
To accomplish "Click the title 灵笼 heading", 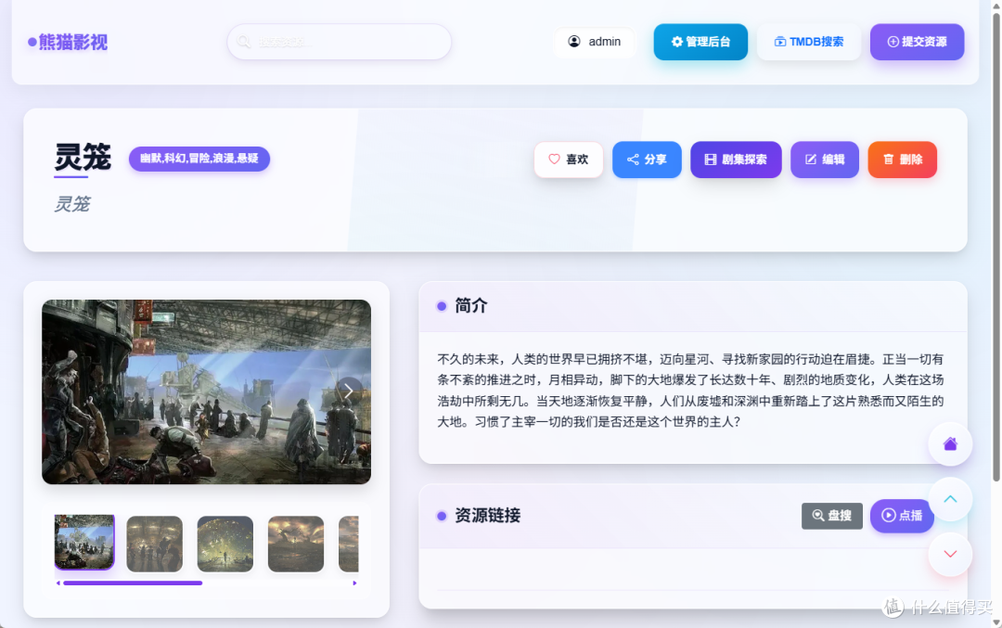I will pos(83,157).
